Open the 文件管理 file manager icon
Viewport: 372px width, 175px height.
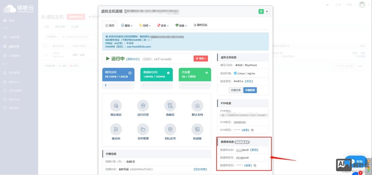(x=143, y=129)
